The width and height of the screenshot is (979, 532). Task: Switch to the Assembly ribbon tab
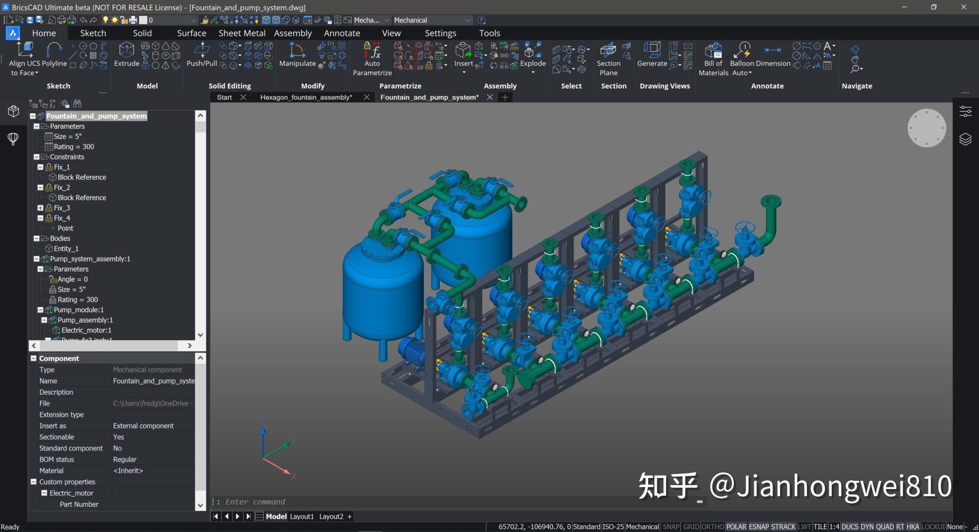click(x=293, y=33)
